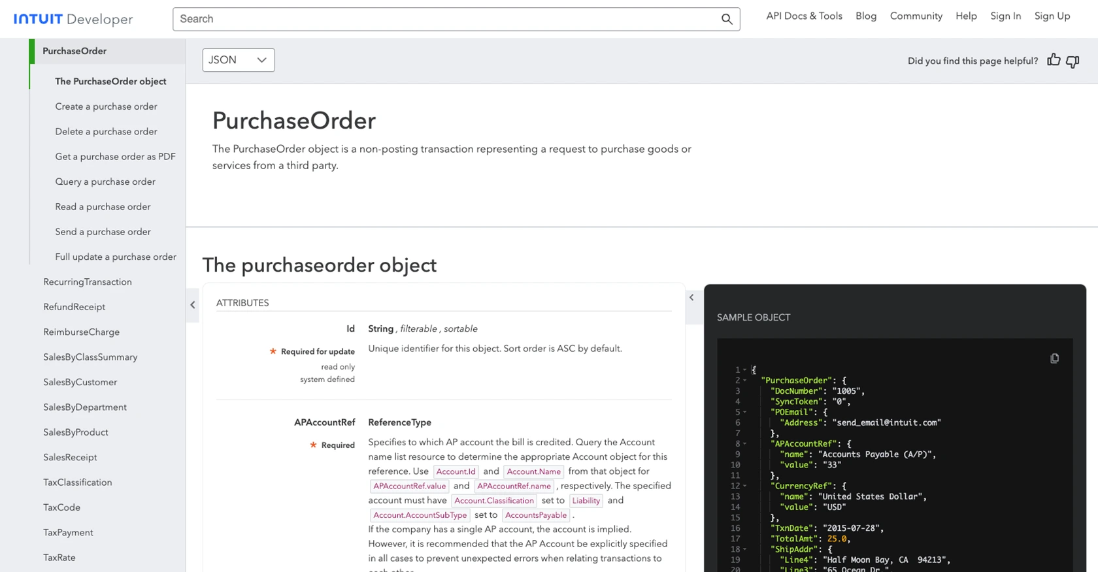Click the search magnifier icon

[x=726, y=19]
